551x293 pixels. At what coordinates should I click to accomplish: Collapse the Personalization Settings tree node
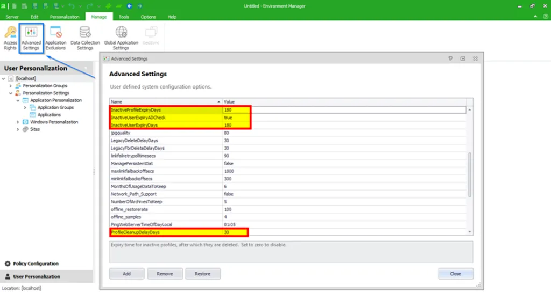click(x=11, y=93)
